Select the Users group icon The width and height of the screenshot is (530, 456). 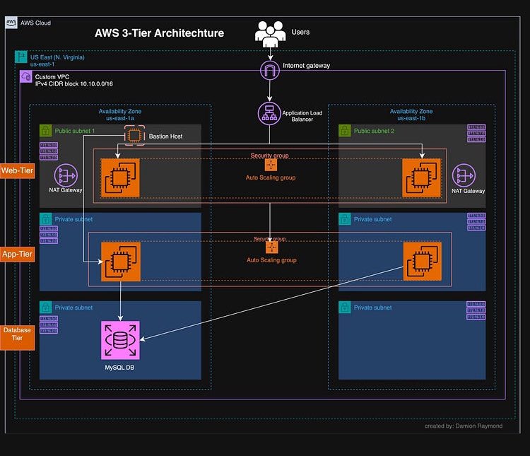coord(270,34)
